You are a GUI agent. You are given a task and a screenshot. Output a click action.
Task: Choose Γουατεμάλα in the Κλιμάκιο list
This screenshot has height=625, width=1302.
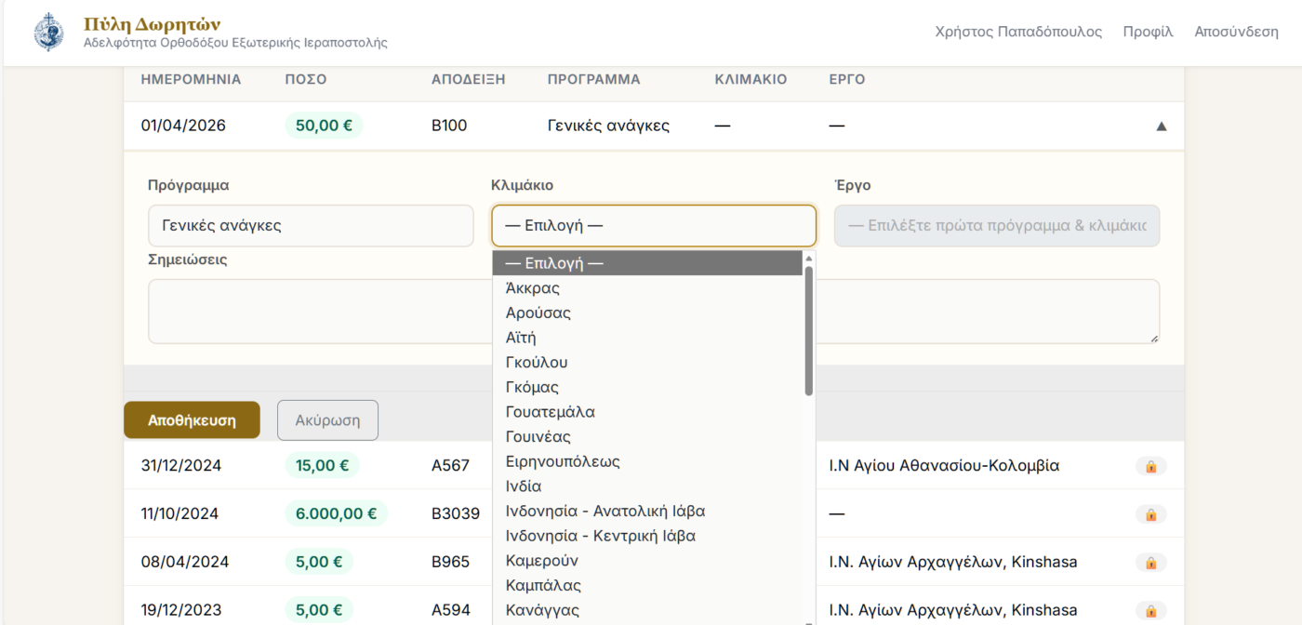coord(550,412)
